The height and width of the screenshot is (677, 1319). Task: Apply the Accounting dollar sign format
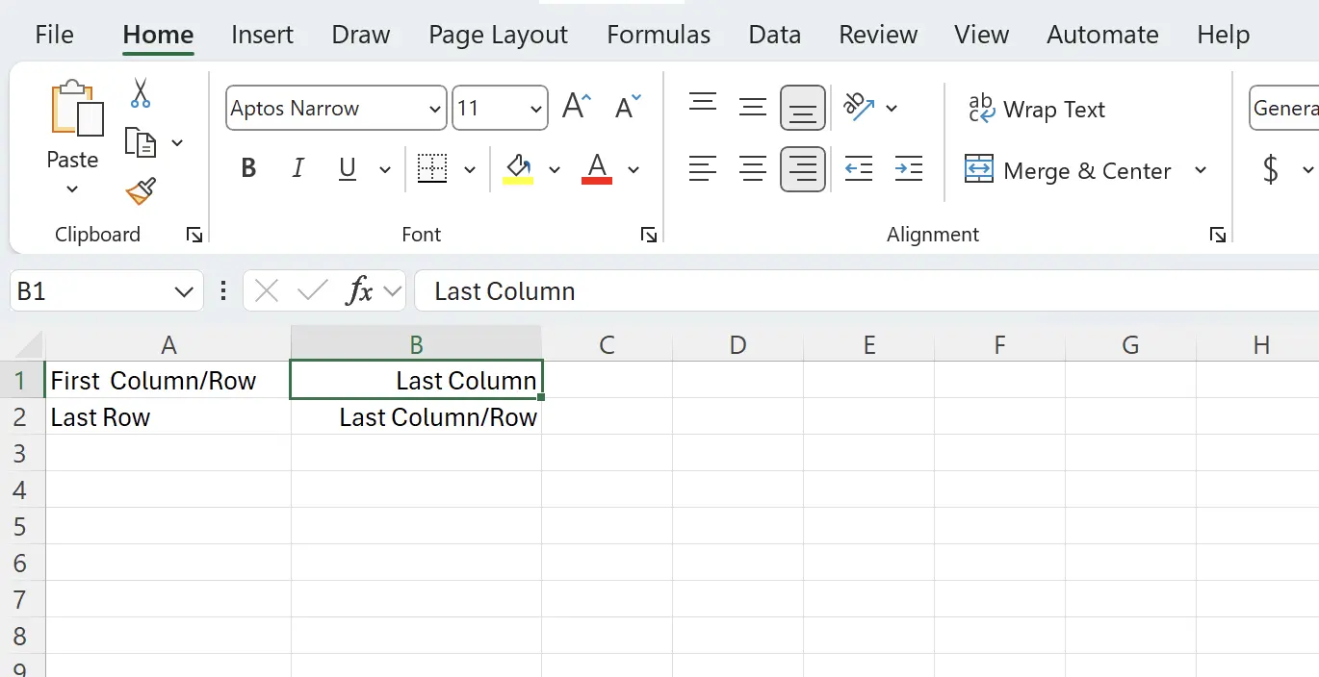(x=1270, y=169)
